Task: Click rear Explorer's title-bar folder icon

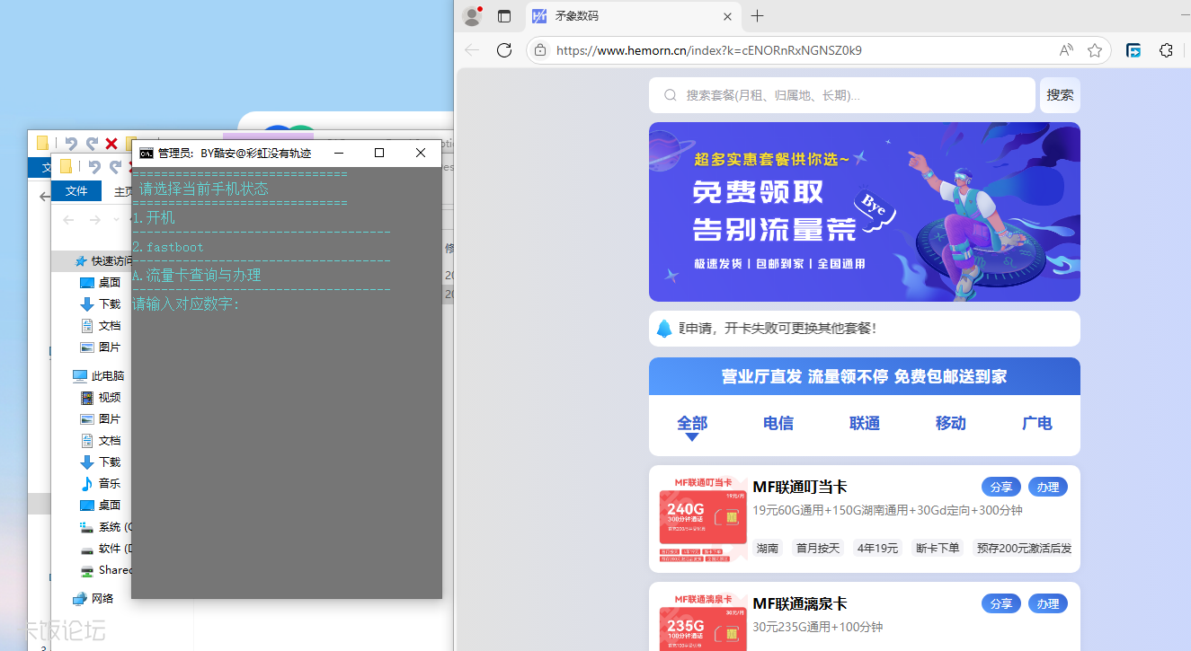Action: coord(42,143)
